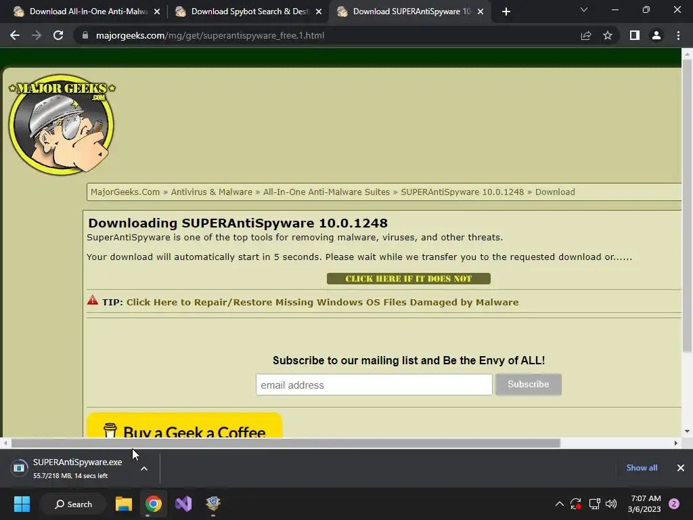693x520 pixels.
Task: Open the All-In-One Anti-Malware Suites breadcrumb
Action: pyautogui.click(x=326, y=192)
